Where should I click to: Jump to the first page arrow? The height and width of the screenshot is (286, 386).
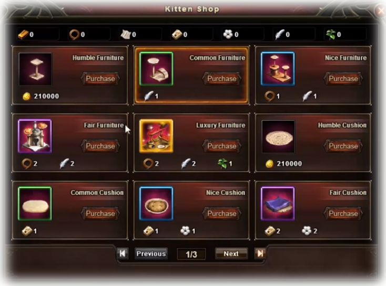(x=123, y=253)
